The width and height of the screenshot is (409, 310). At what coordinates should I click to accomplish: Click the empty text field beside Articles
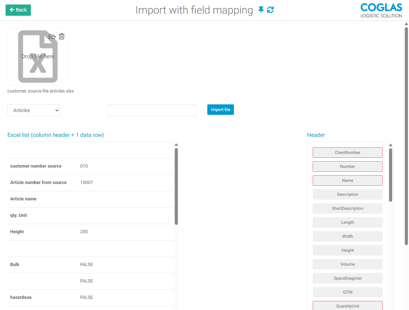(x=152, y=110)
